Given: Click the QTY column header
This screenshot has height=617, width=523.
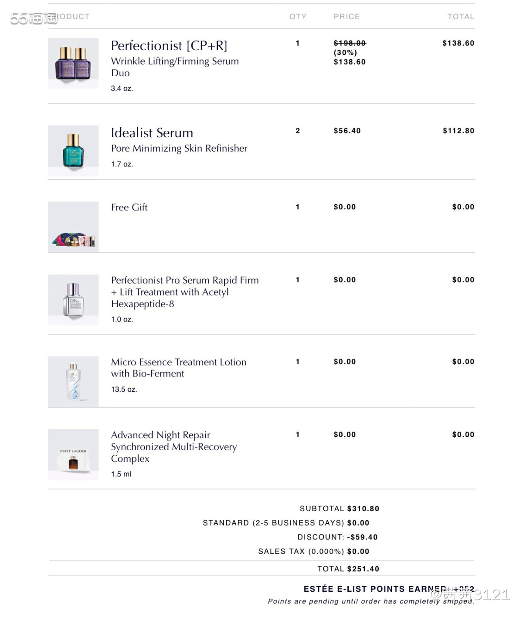Looking at the screenshot, I should (298, 17).
